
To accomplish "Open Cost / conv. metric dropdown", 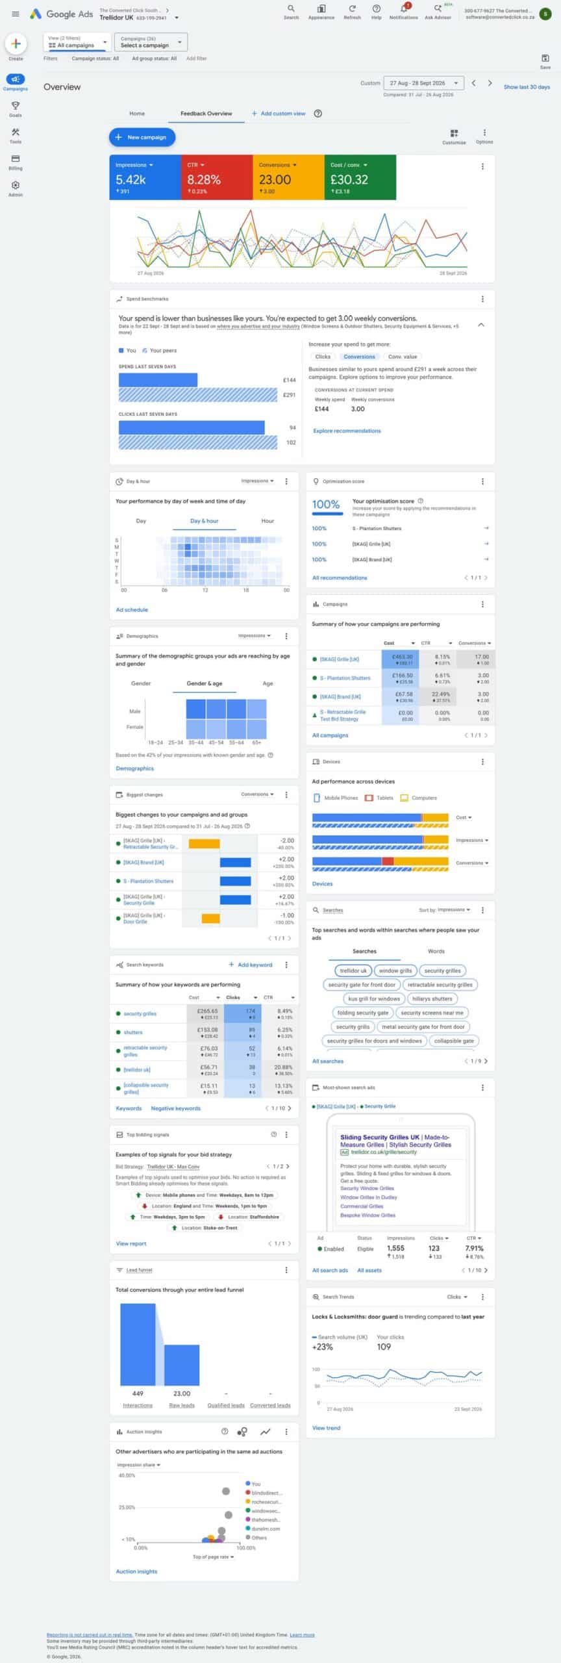I will [x=349, y=165].
